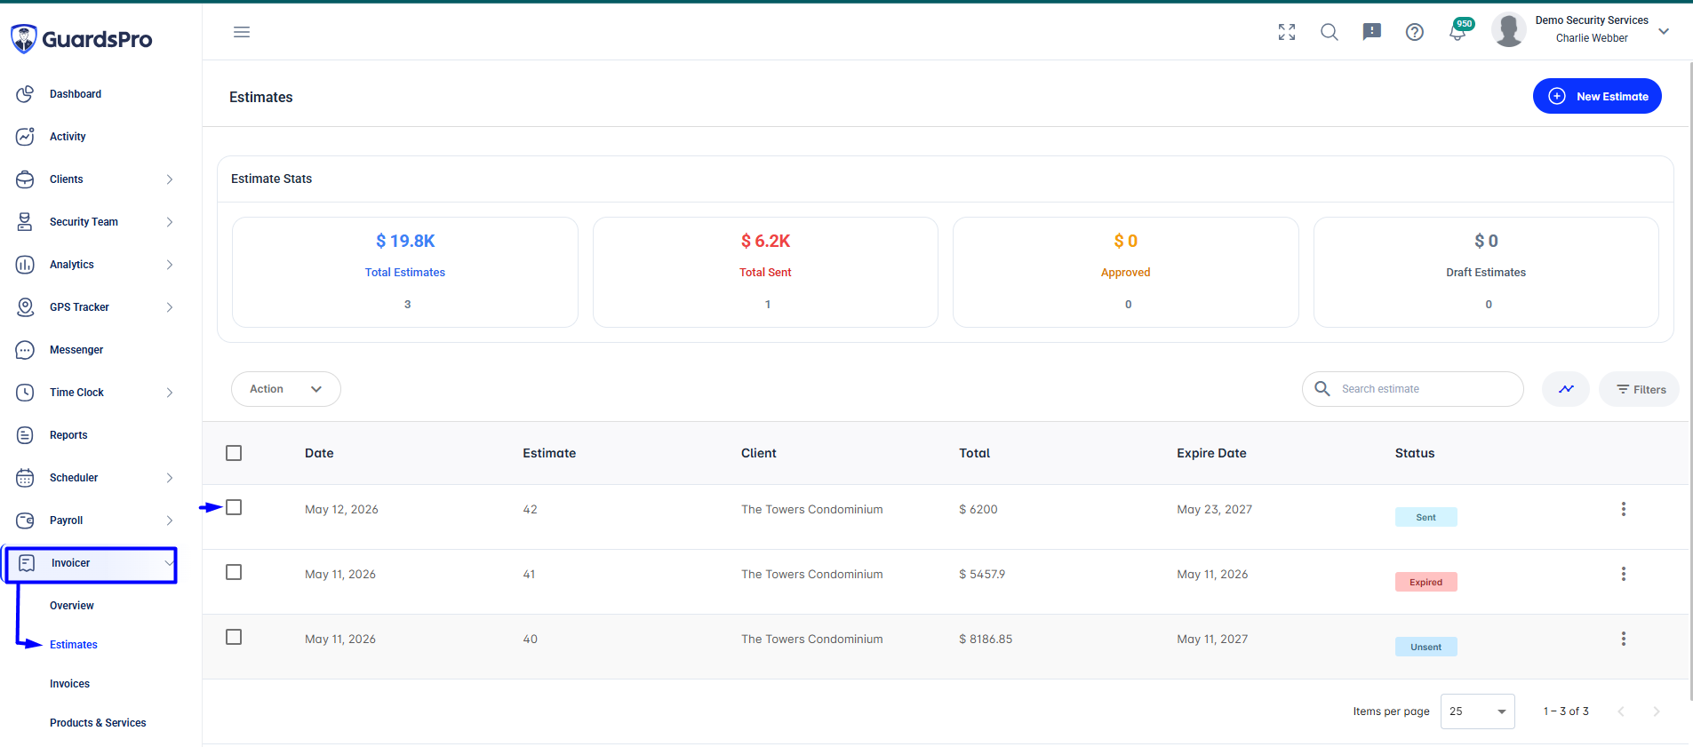Viewport: 1693px width, 747px height.
Task: Open the help question mark icon
Action: 1415,32
